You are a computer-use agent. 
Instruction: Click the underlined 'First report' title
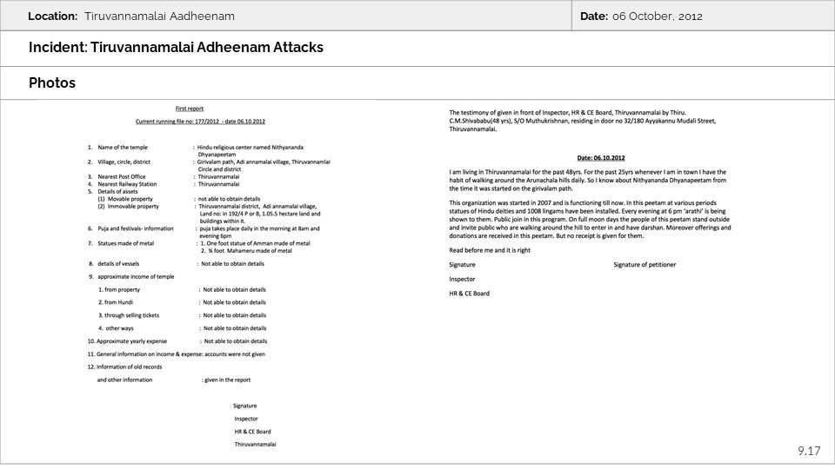(189, 109)
